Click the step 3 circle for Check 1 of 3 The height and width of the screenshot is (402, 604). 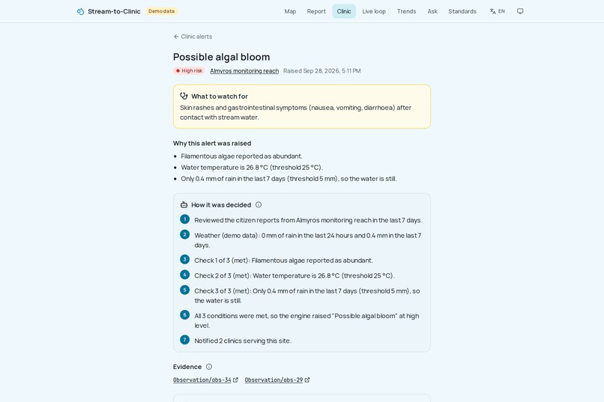coord(184,259)
